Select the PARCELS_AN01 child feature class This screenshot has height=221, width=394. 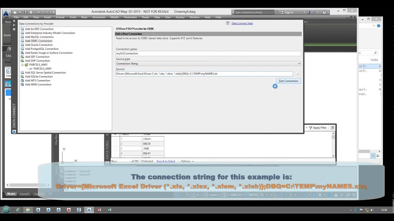click(42, 69)
